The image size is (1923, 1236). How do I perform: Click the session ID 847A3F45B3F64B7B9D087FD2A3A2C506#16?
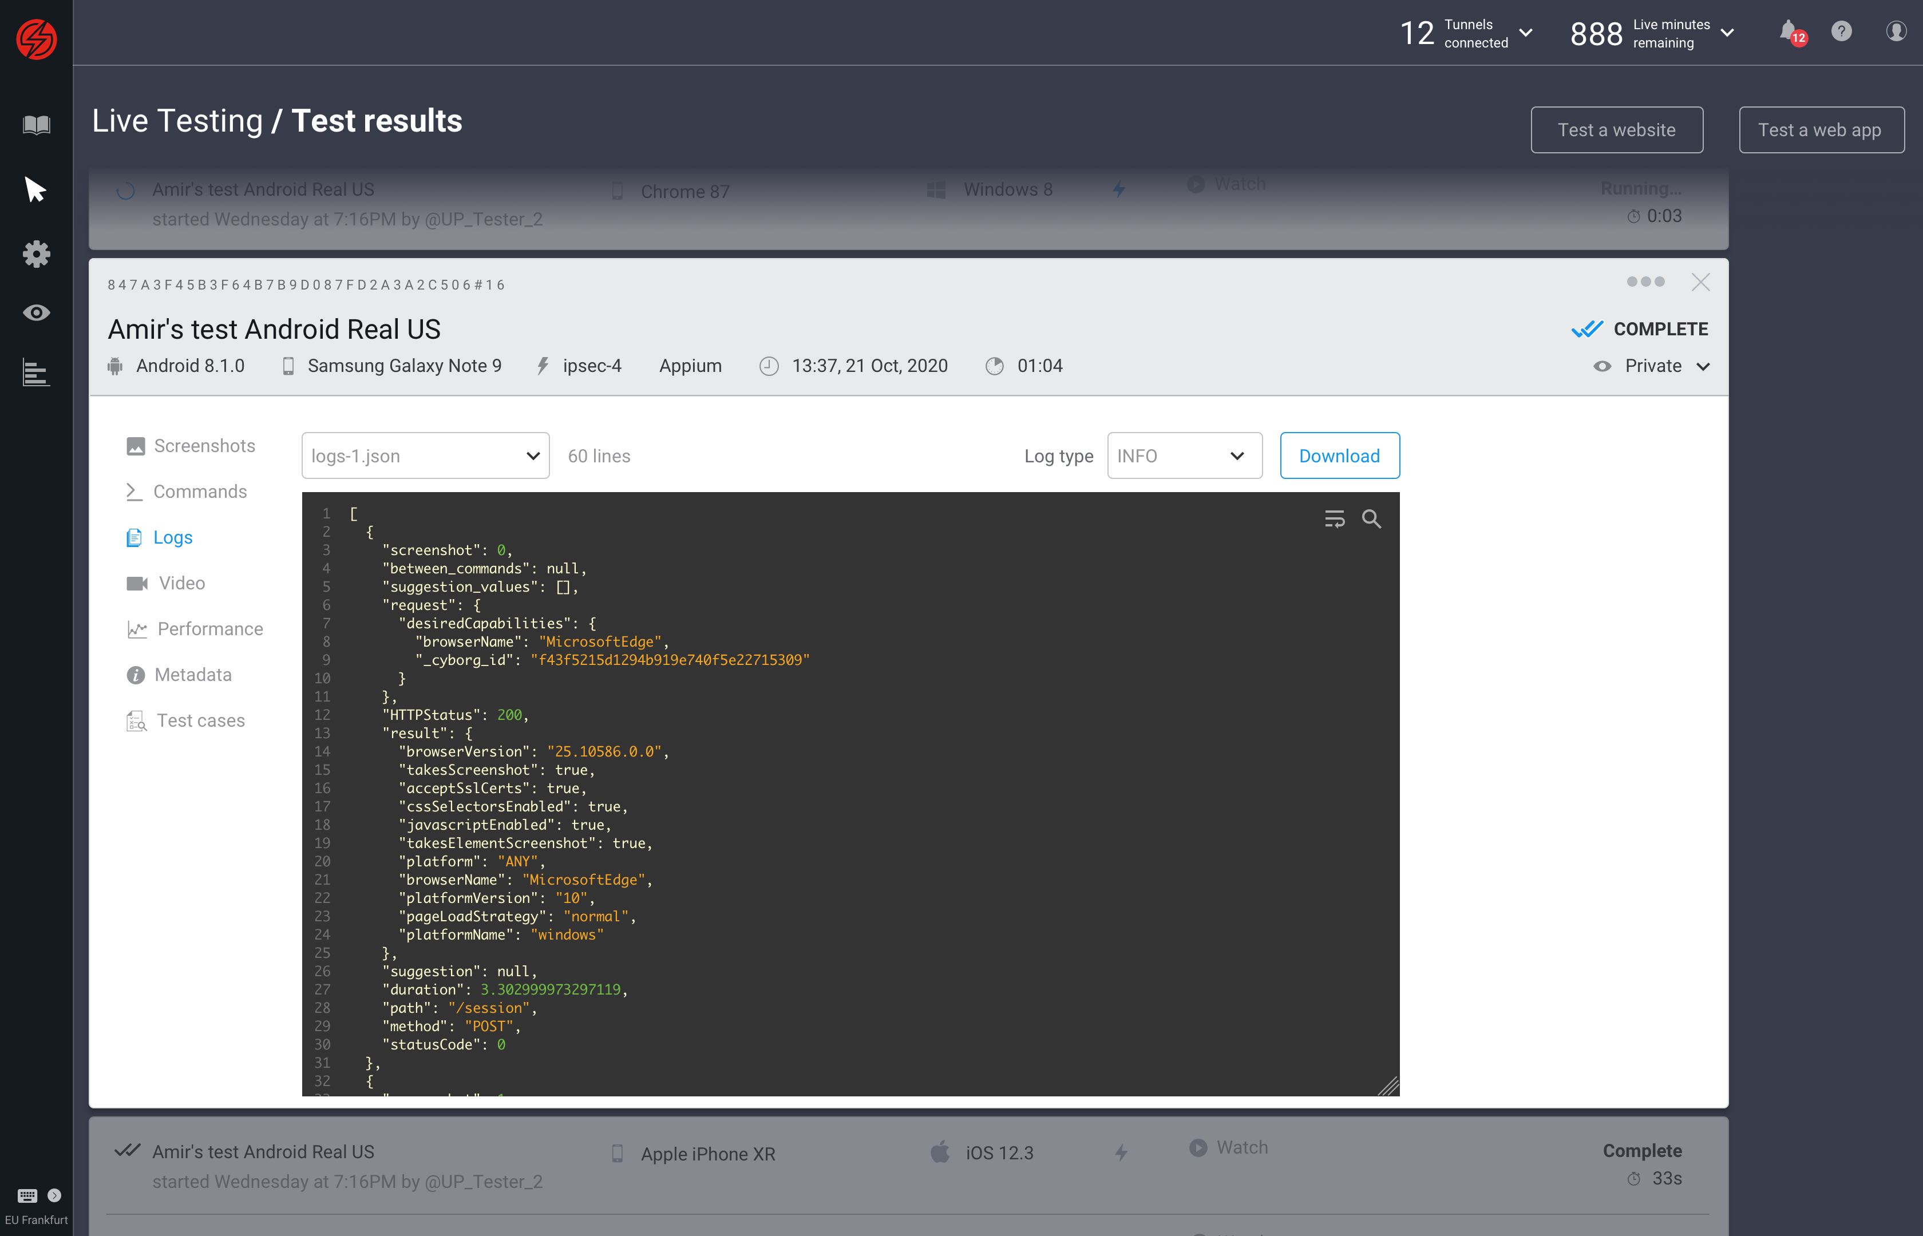(306, 285)
